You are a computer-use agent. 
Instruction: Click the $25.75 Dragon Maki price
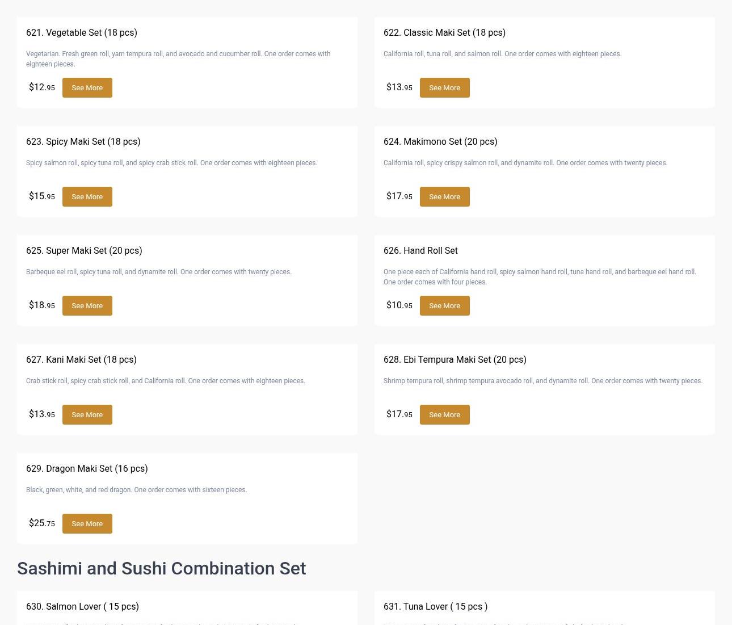tap(42, 523)
